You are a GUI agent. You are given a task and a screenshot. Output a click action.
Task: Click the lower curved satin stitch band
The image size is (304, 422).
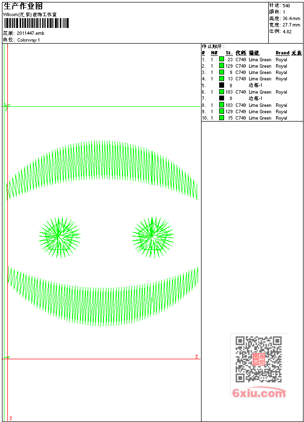click(x=103, y=296)
